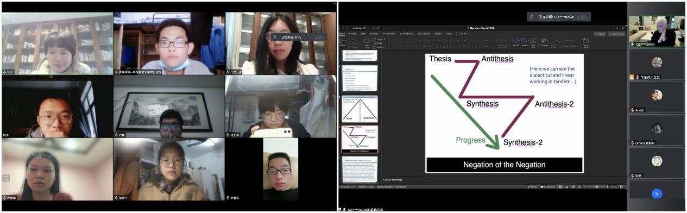
Task: Click the Share button in PowerPoint
Action: (x=600, y=34)
